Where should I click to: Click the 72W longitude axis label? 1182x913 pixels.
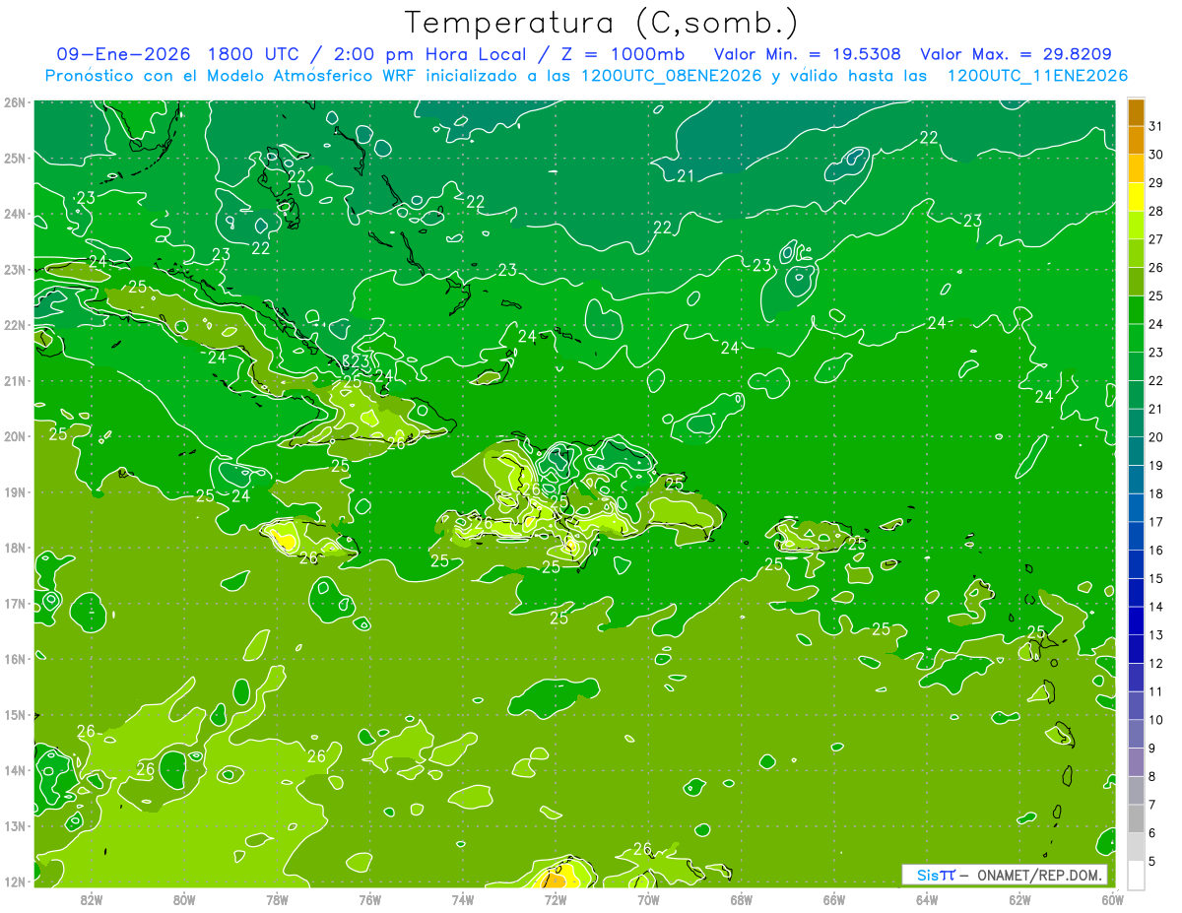click(x=556, y=899)
